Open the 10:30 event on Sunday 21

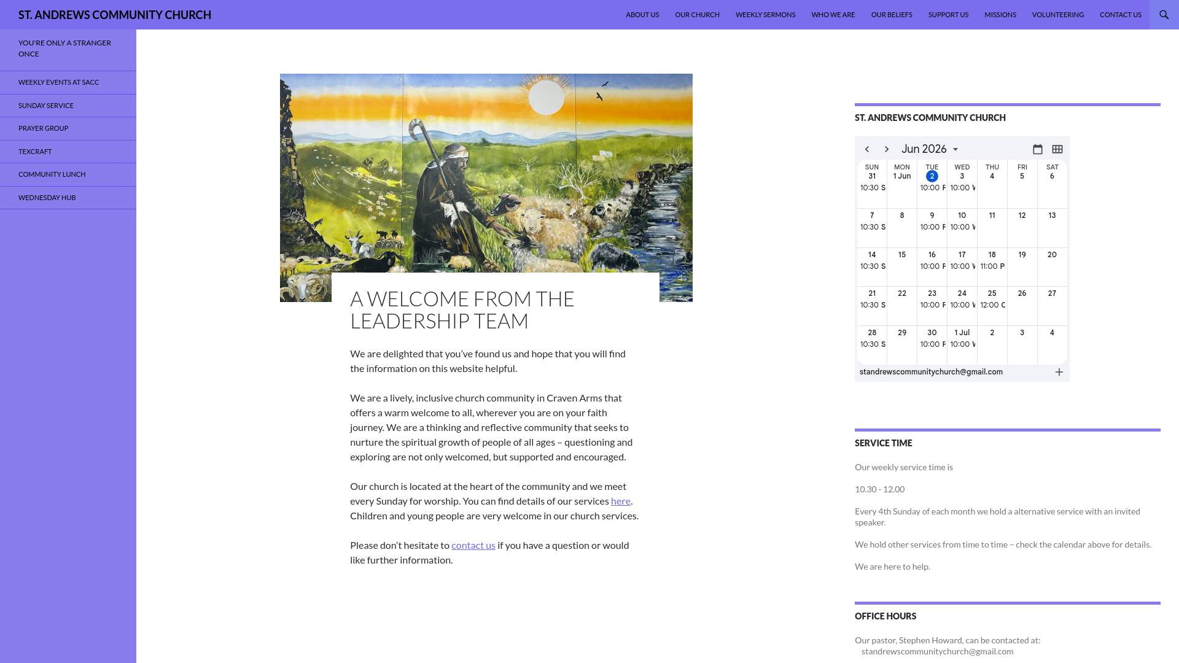pos(872,305)
